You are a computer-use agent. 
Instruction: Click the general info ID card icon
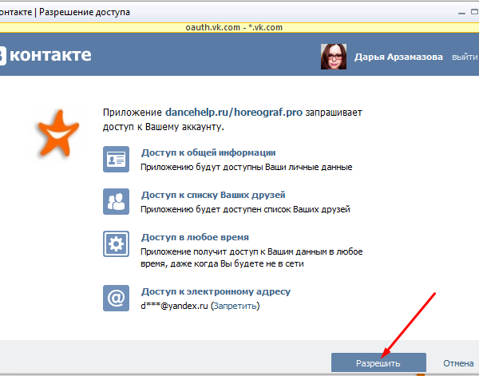click(x=116, y=159)
